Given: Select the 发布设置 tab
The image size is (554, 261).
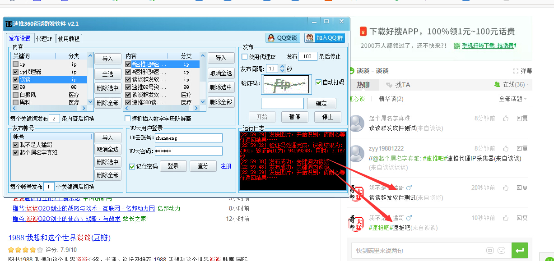Looking at the screenshot, I should 20,38.
